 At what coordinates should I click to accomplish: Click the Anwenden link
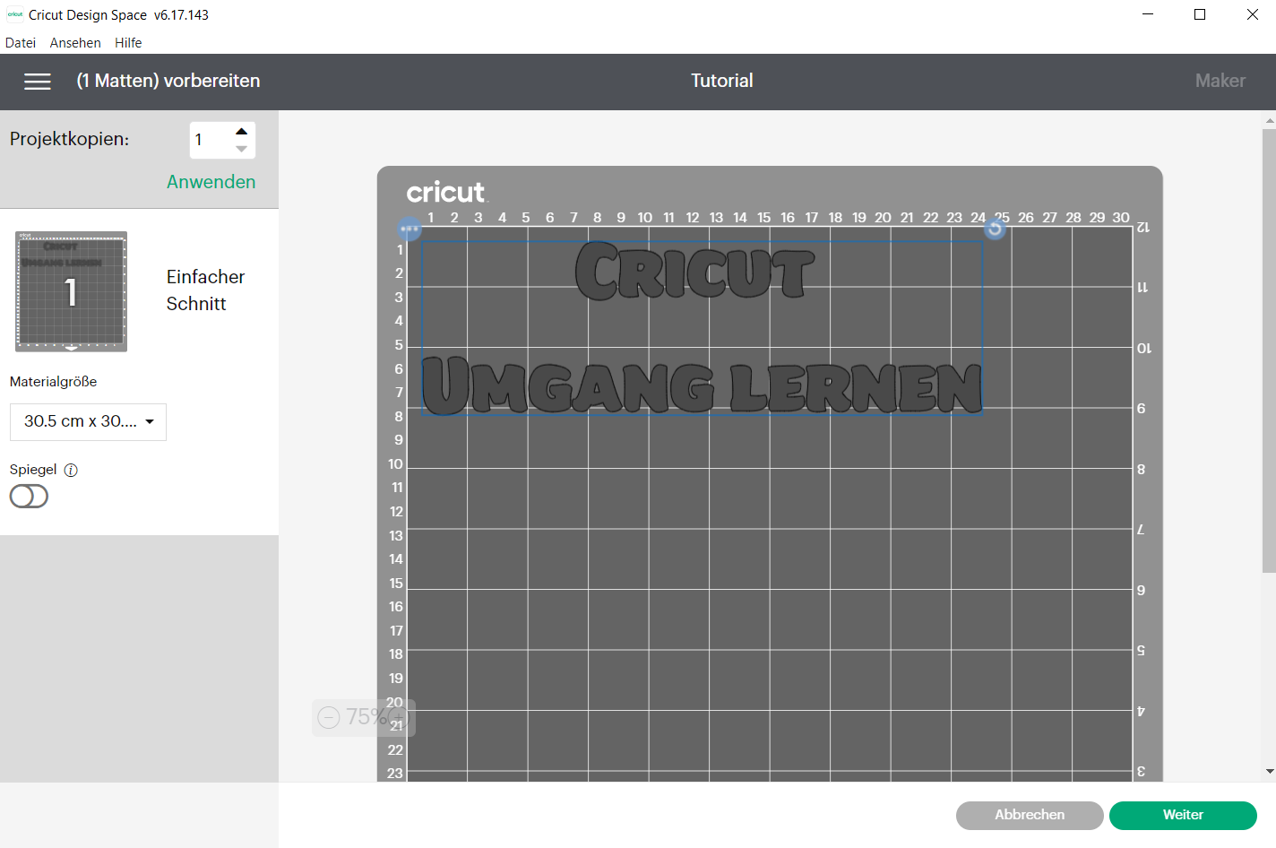(x=211, y=182)
